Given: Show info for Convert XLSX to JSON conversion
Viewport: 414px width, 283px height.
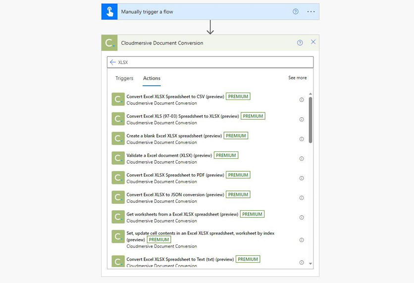Looking at the screenshot, I should tap(302, 198).
